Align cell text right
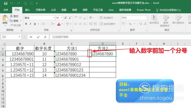 pyautogui.click(x=85, y=24)
